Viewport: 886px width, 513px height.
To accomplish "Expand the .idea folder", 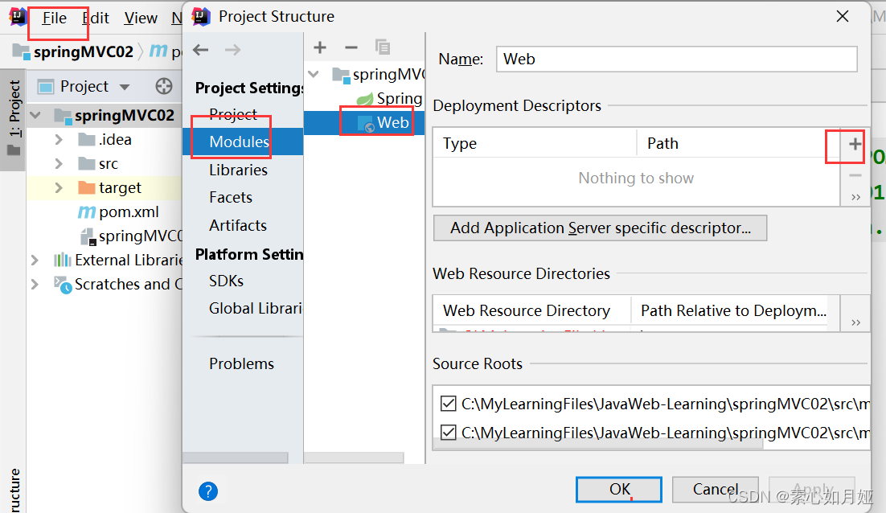I will pyautogui.click(x=59, y=140).
